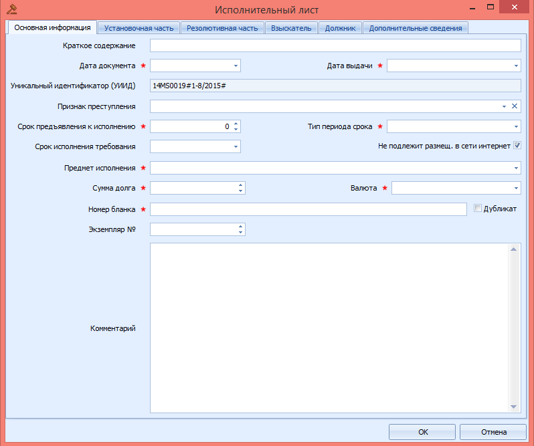The width and height of the screenshot is (534, 446).
Task: Select the Основная информация tab
Action: [x=52, y=27]
